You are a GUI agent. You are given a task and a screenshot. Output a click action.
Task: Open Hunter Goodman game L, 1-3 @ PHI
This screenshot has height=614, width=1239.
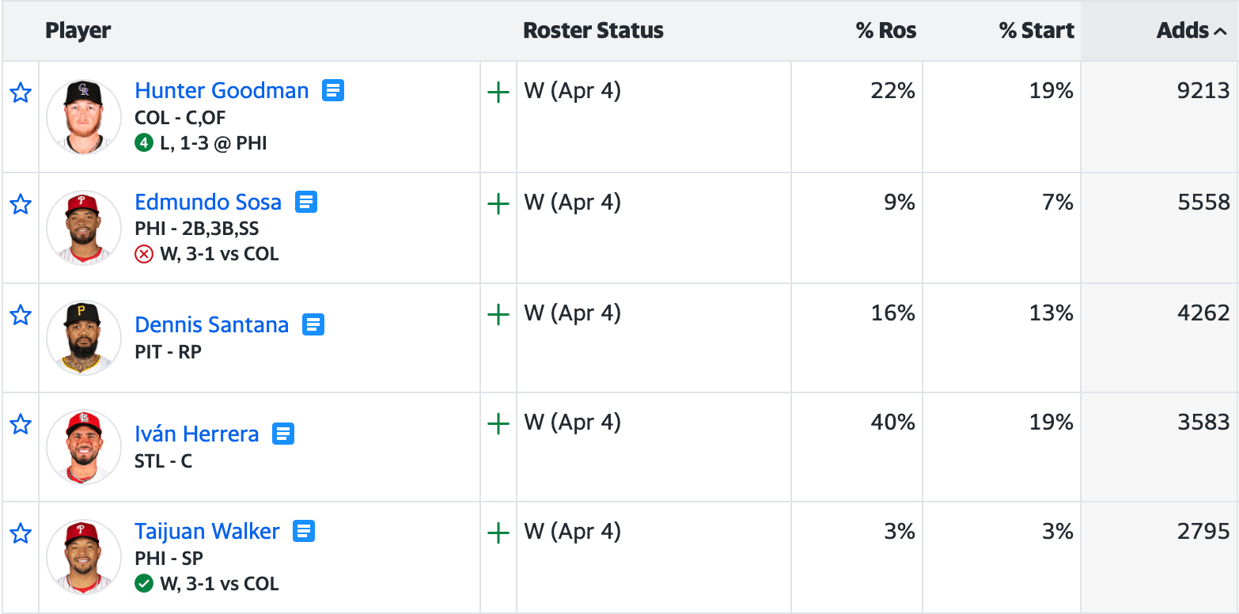[x=214, y=144]
